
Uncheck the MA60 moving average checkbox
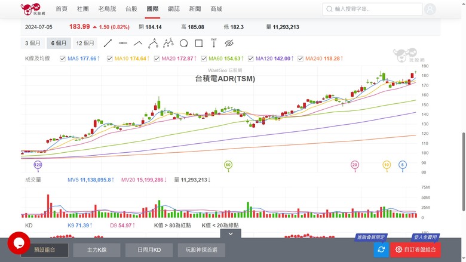(204, 58)
